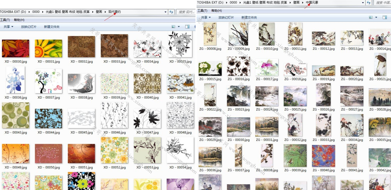Click file name ZG - 00031.jpg
This screenshot has height=190, width=391.
267,140
